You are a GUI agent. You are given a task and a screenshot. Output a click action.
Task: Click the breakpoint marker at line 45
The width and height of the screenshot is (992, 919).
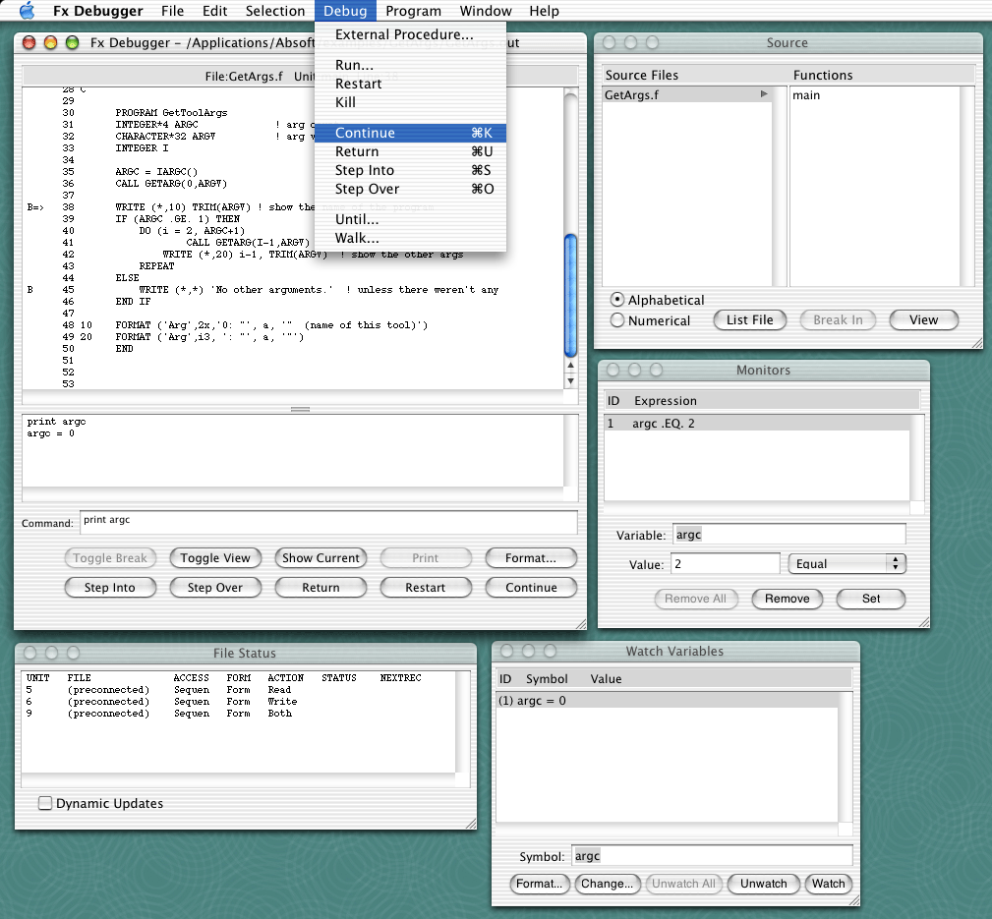(x=30, y=290)
